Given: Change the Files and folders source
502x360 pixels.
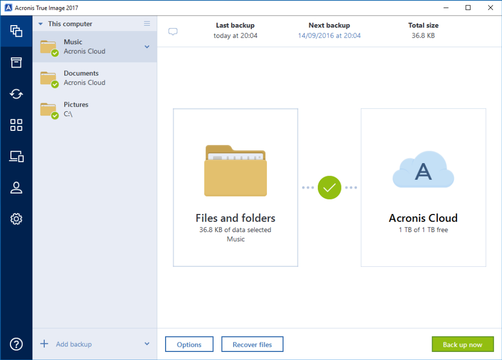Looking at the screenshot, I should click(236, 187).
